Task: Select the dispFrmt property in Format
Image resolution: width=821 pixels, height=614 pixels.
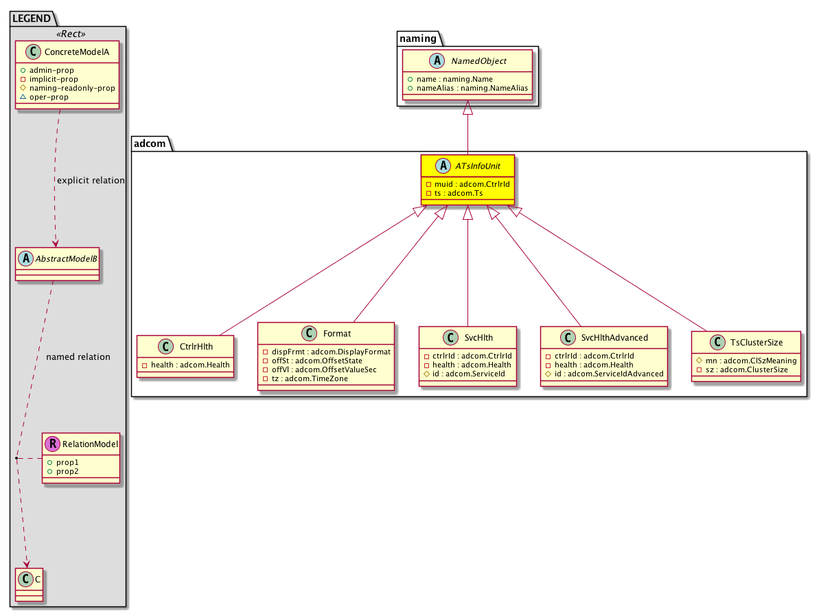Action: pos(326,351)
